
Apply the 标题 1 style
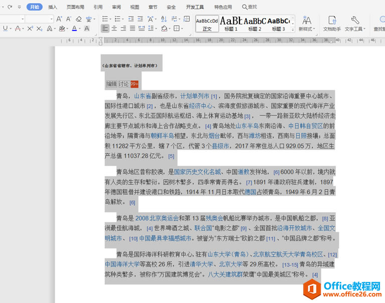pyautogui.click(x=231, y=24)
